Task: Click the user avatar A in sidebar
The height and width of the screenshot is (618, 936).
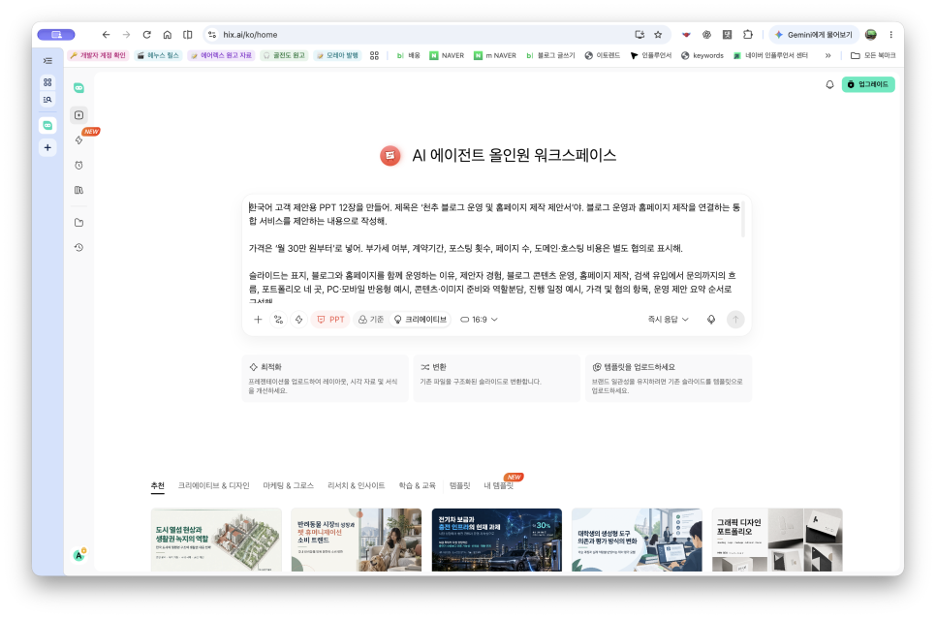Action: click(78, 555)
